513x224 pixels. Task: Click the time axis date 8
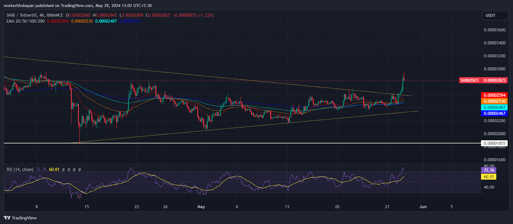(37, 207)
